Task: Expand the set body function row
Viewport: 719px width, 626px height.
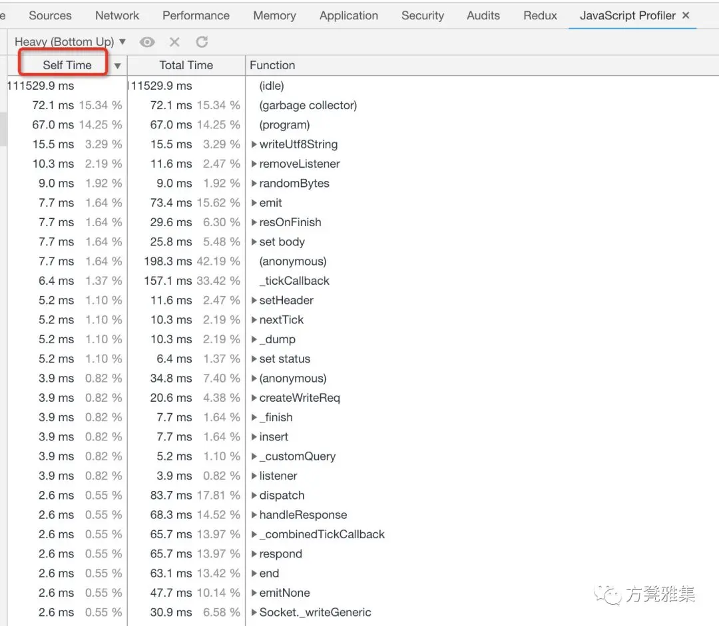Action: coord(254,242)
